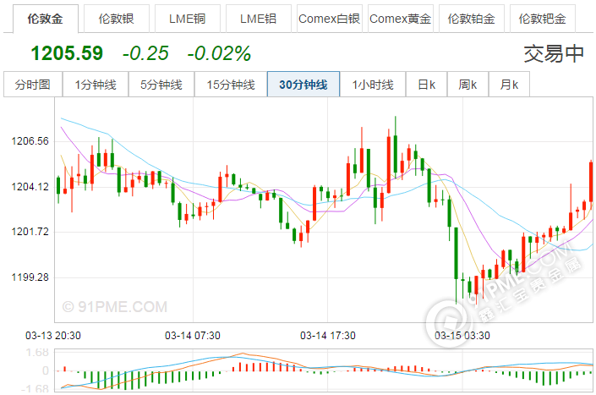The width and height of the screenshot is (596, 395).
Task: Click the 1206.56 price axis label
Action: click(x=30, y=141)
